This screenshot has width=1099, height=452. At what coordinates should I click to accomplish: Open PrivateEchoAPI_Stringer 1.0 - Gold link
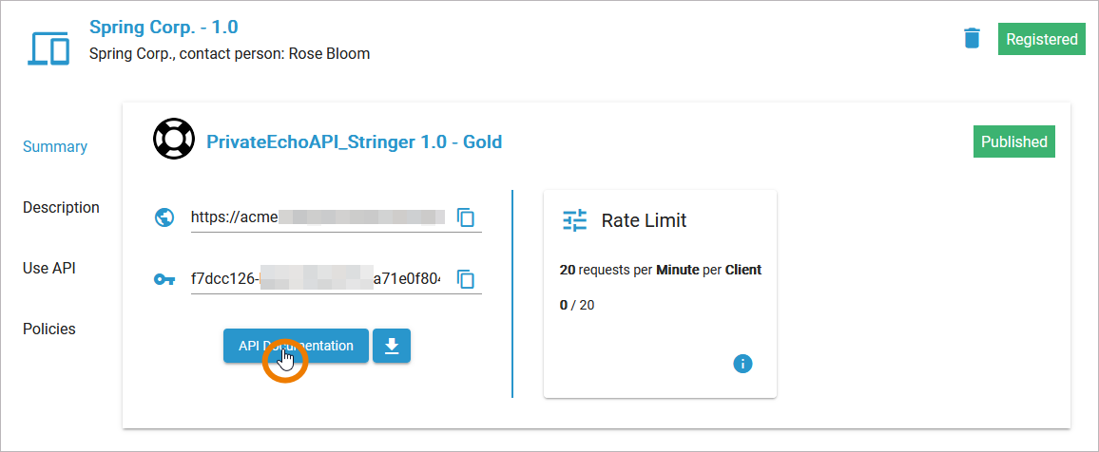pos(354,142)
